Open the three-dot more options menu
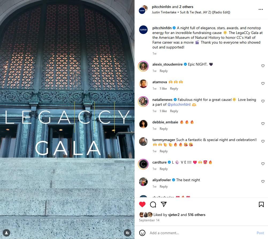This screenshot has width=268, height=239. pos(261,9)
